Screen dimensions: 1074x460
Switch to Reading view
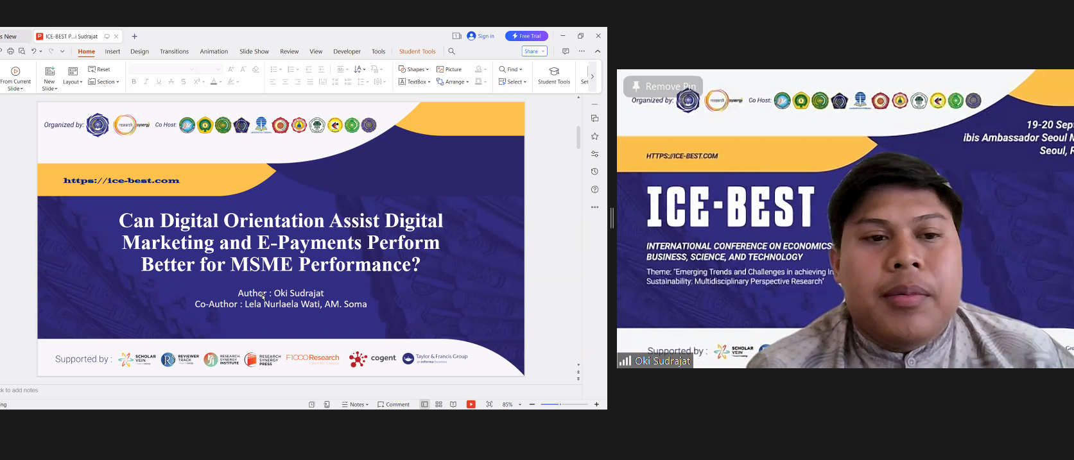[x=453, y=404]
